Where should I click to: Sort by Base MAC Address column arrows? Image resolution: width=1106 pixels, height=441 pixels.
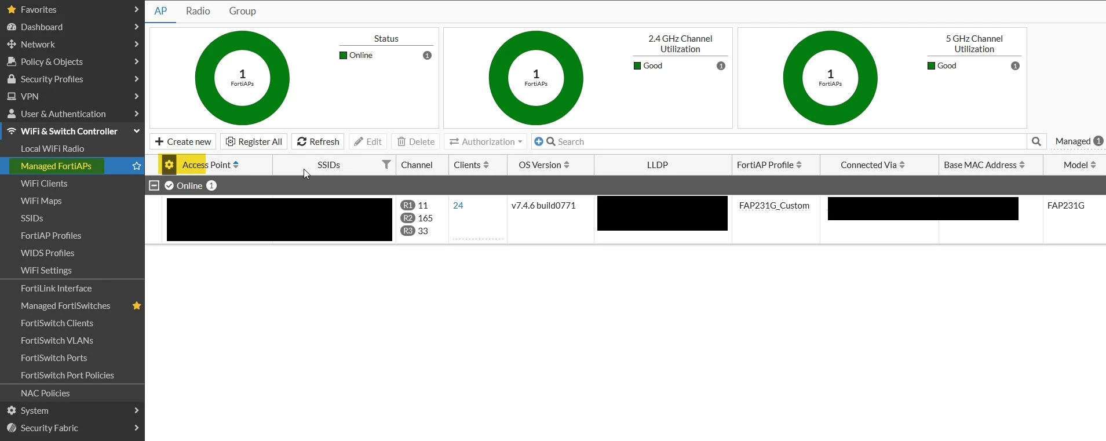[x=1022, y=165]
